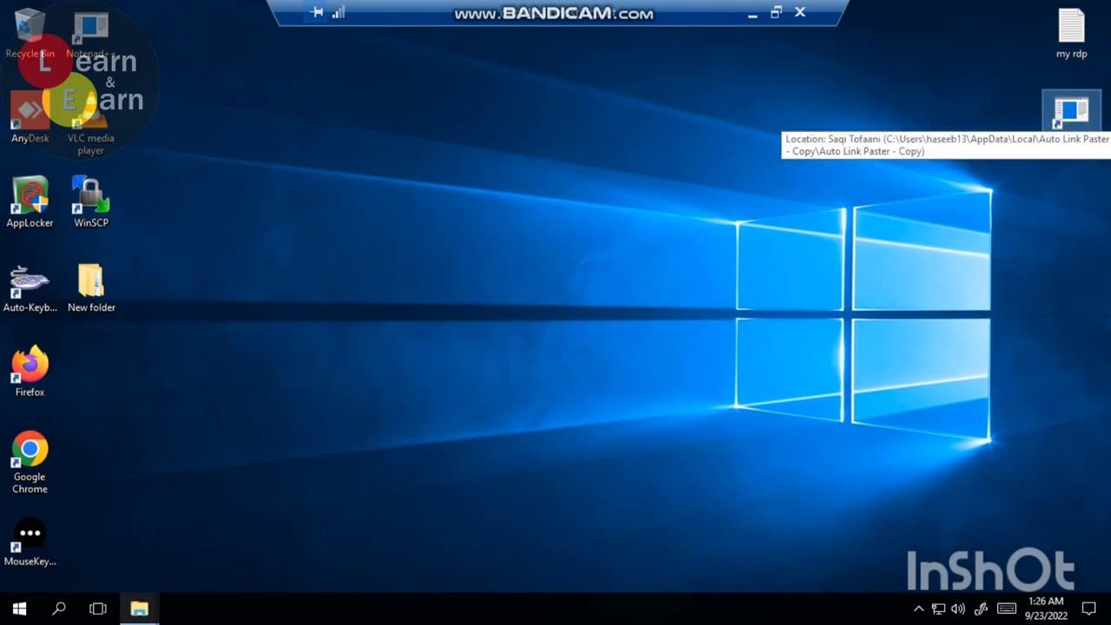Open network status tray icon
The width and height of the screenshot is (1111, 625).
click(x=938, y=609)
